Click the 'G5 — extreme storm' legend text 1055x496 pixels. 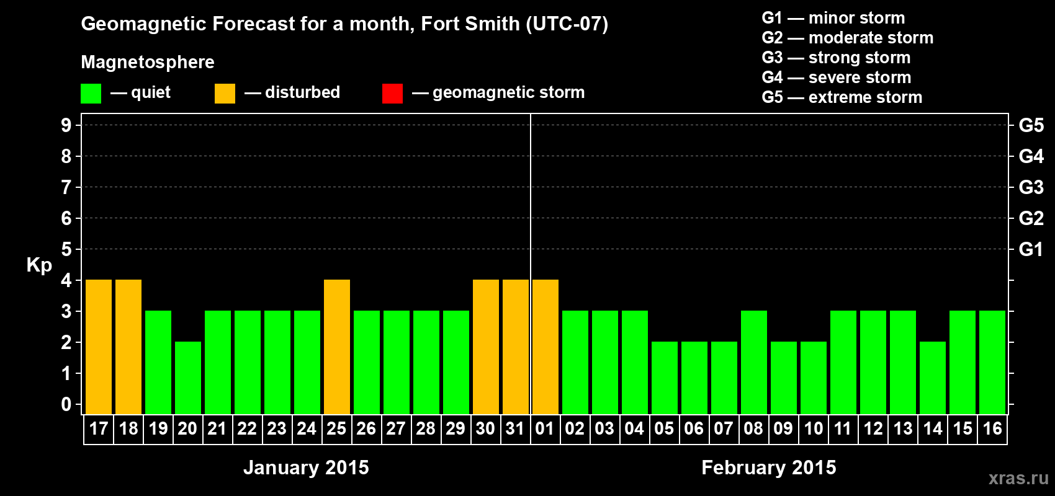[x=842, y=97]
